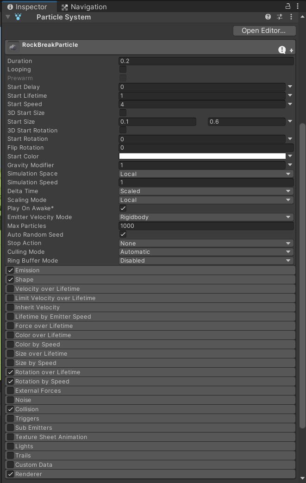The image size is (306, 483).
Task: Switch to the Navigation tab
Action: click(84, 7)
